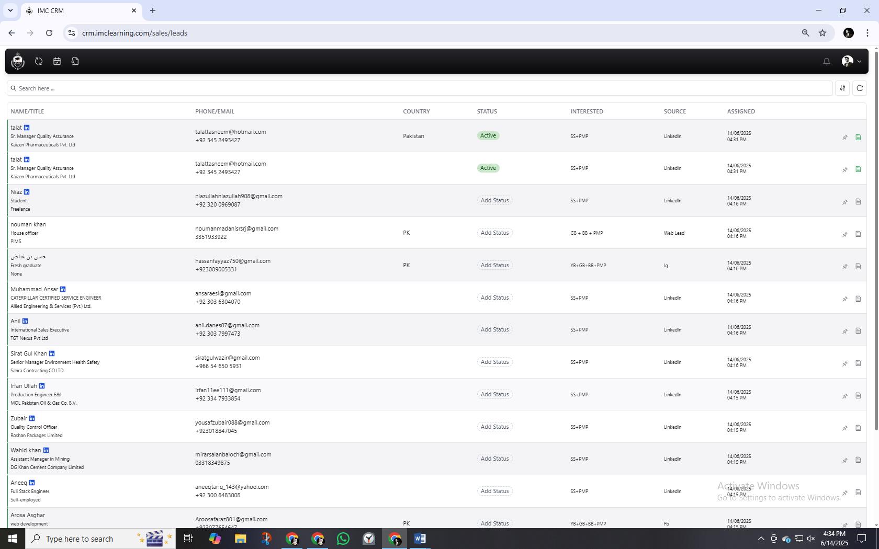Click inside the Search here field

tap(420, 88)
